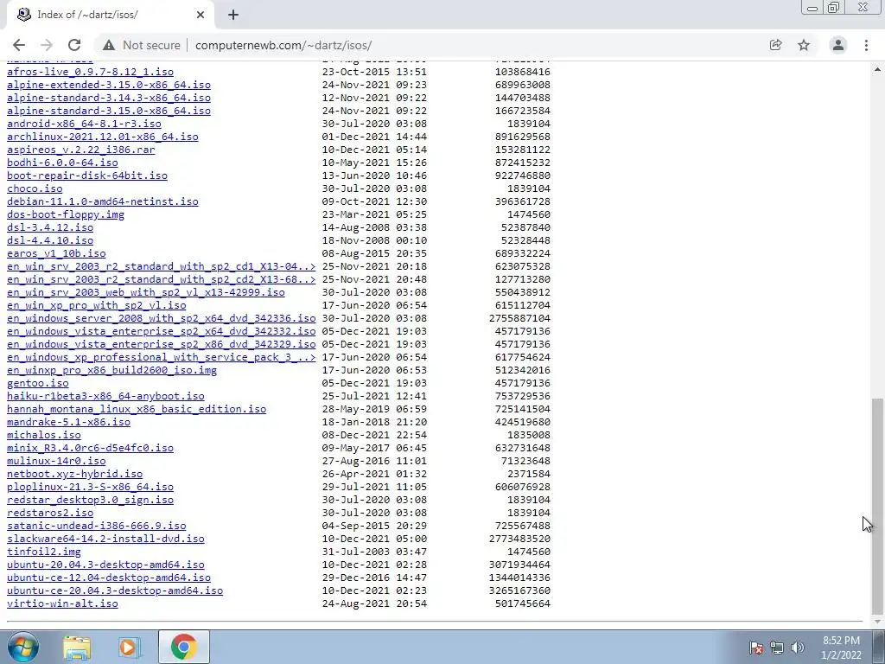Open en_win_srv_2003 r2 standard cd2 link
The image size is (885, 664).
click(x=161, y=279)
